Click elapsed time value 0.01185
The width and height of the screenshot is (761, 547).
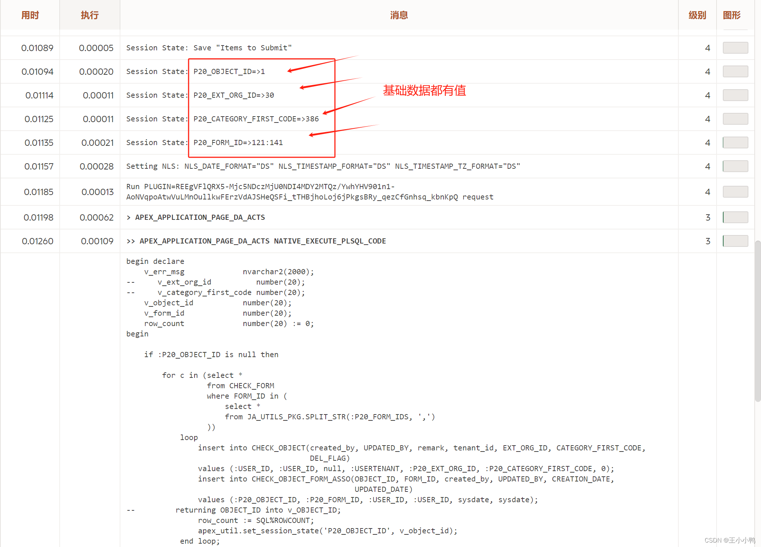(x=39, y=192)
